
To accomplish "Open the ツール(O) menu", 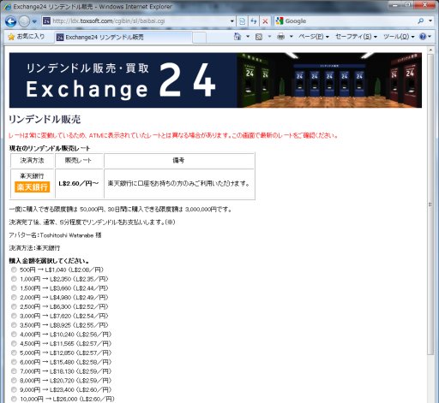I will tap(399, 37).
